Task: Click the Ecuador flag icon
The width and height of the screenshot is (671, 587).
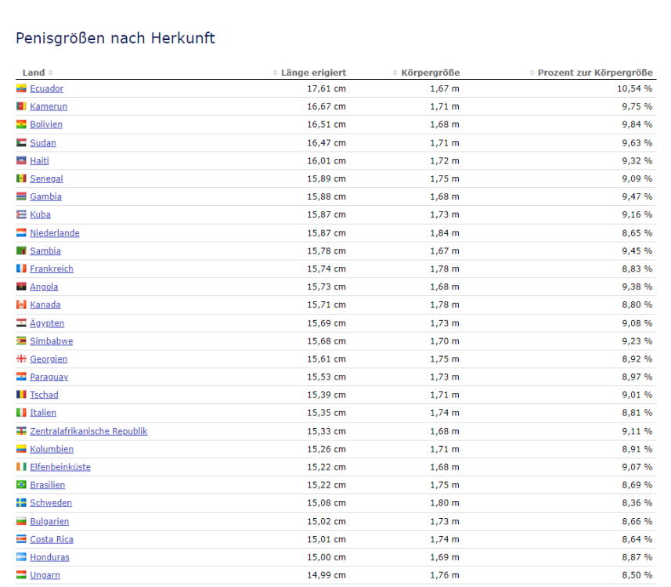Action: [x=21, y=88]
